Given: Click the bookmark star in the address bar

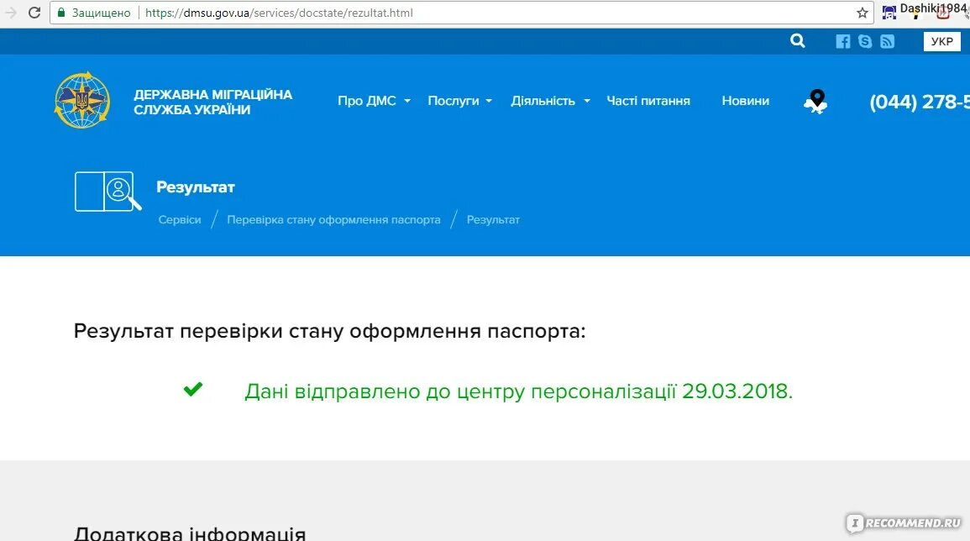Looking at the screenshot, I should [x=862, y=13].
